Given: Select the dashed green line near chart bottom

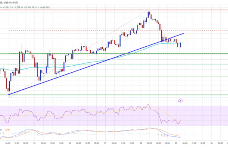Looking at the screenshot, I should [111, 95].
